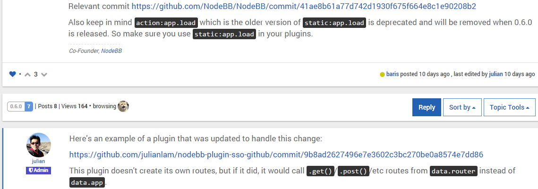Click the vote count number 3
538x189 pixels.
click(36, 74)
